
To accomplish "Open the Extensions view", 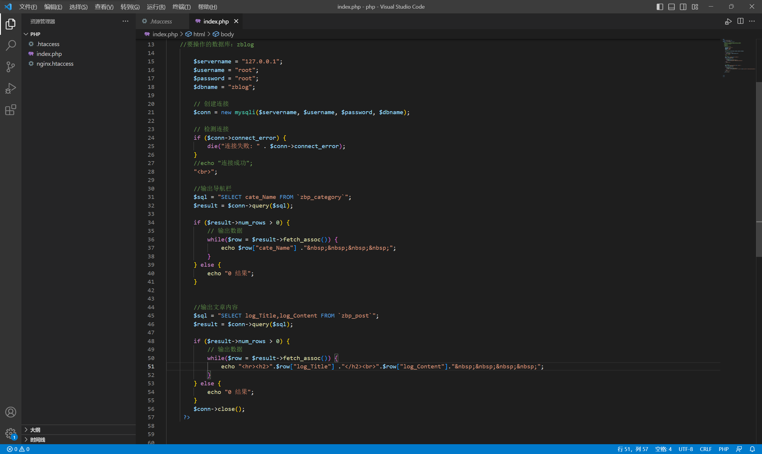I will tap(10, 110).
